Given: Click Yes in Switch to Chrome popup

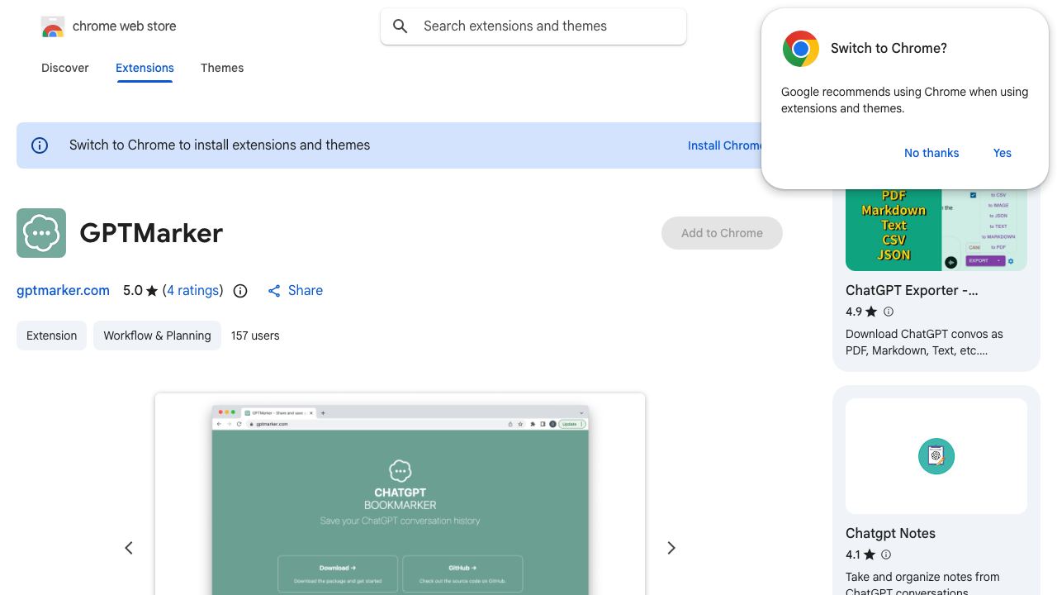Looking at the screenshot, I should [1002, 153].
